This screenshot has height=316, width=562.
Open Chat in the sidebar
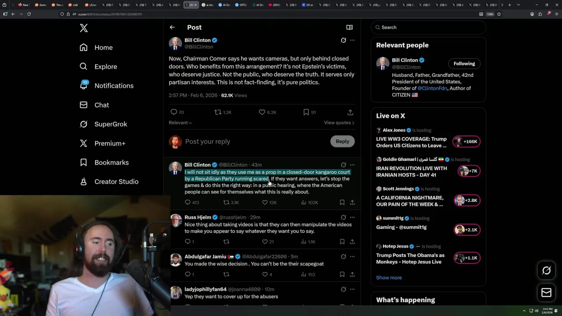pyautogui.click(x=94, y=105)
